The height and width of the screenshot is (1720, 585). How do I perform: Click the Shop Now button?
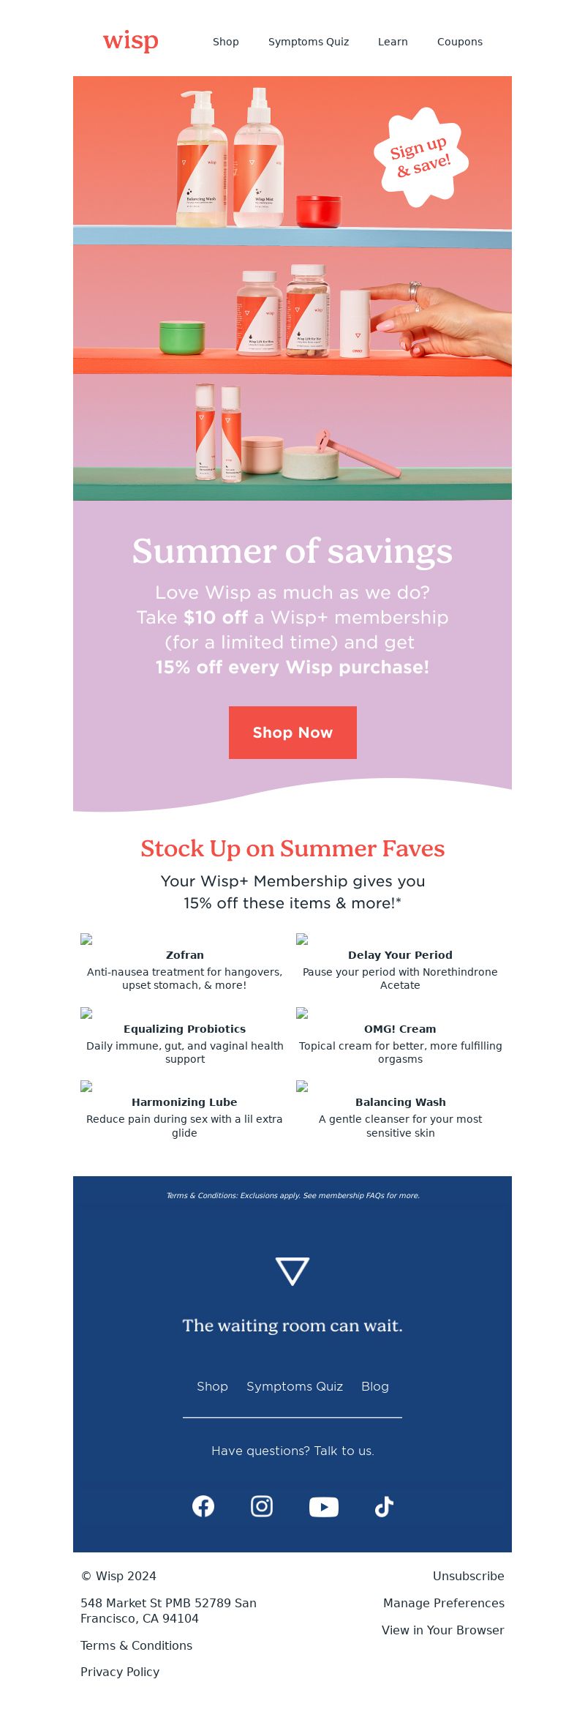point(292,733)
